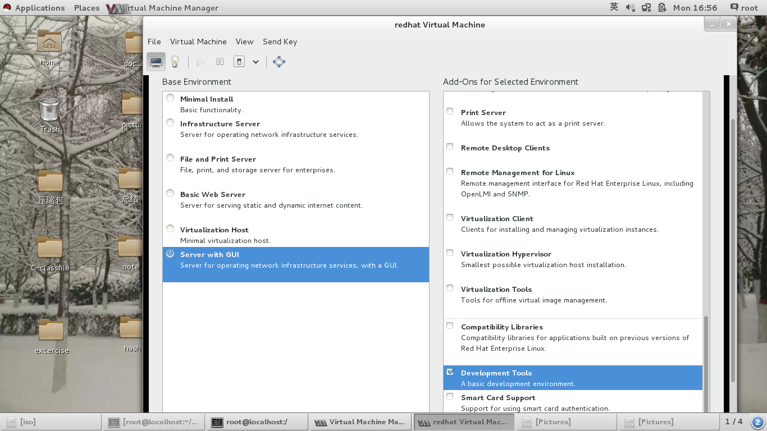Open shutdown options dropdown arrow

[255, 62]
